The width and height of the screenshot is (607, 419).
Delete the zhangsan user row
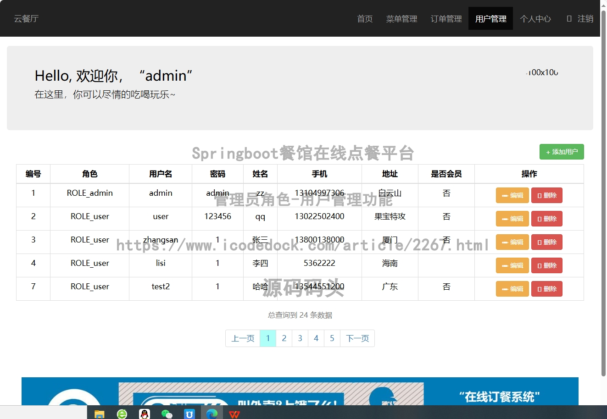(547, 242)
